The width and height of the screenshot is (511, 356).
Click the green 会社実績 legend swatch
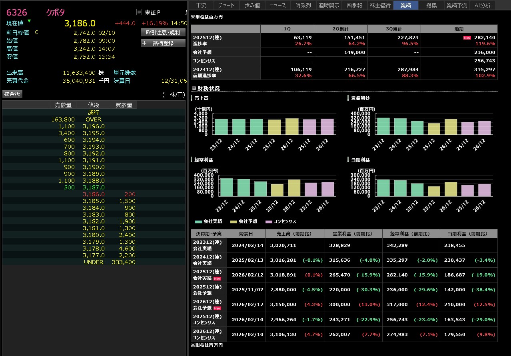199,221
